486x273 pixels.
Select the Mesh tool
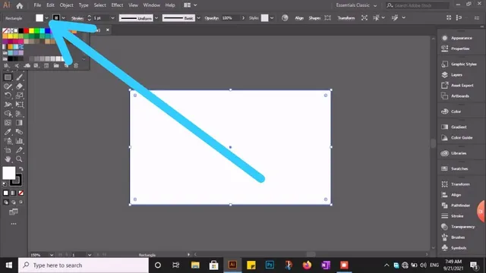[8, 123]
